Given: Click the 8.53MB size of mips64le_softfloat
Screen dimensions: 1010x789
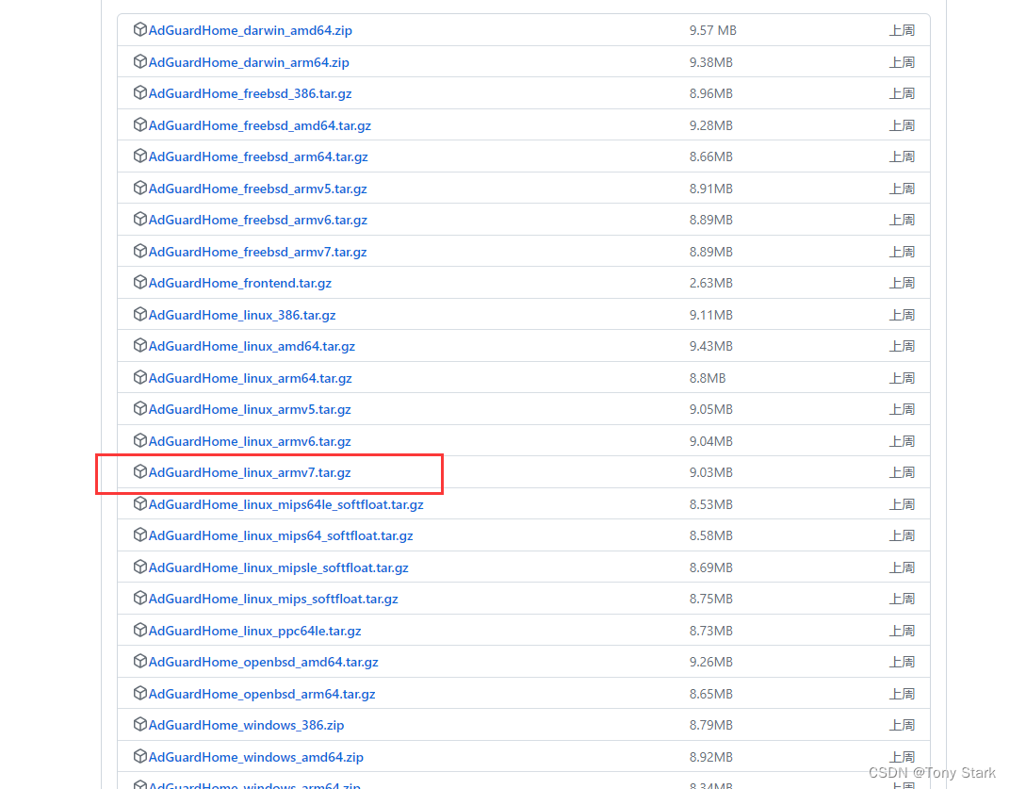Looking at the screenshot, I should click(x=711, y=504).
